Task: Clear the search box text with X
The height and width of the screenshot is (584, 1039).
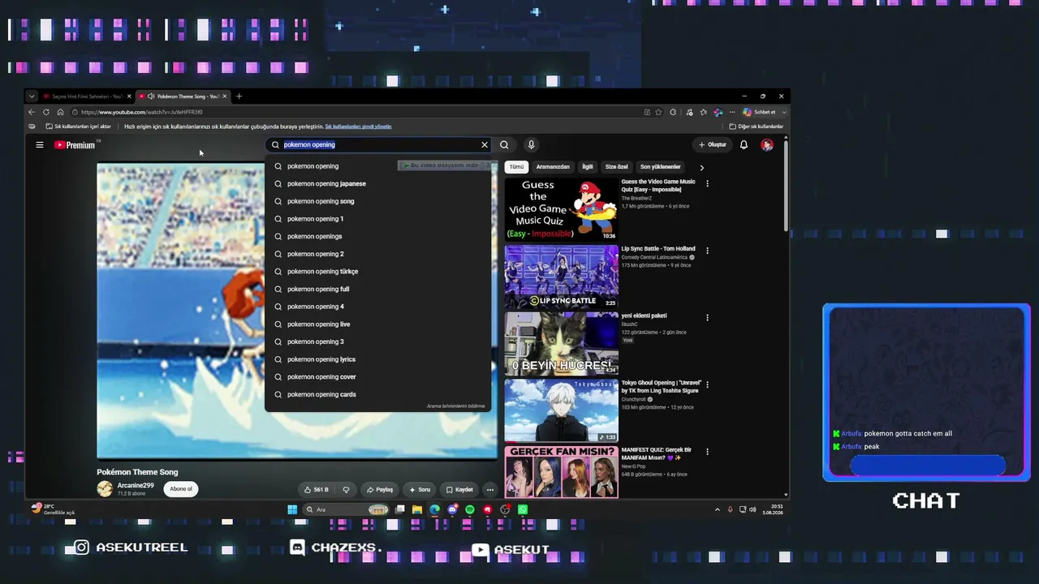Action: (x=485, y=145)
